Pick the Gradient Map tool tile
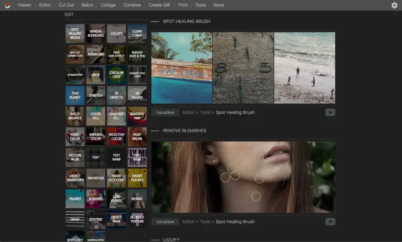This screenshot has height=242, width=402. pos(137,116)
